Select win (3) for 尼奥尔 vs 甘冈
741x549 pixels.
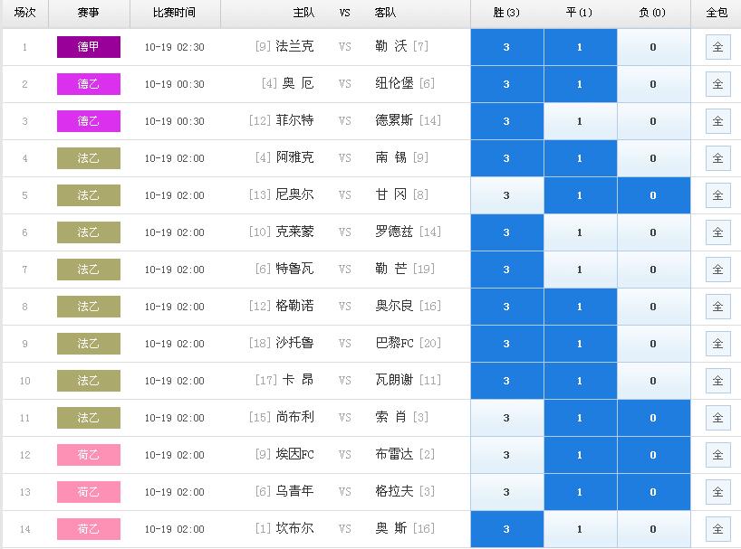[507, 195]
